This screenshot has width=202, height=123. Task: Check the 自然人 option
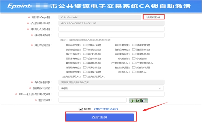(x=134, y=72)
